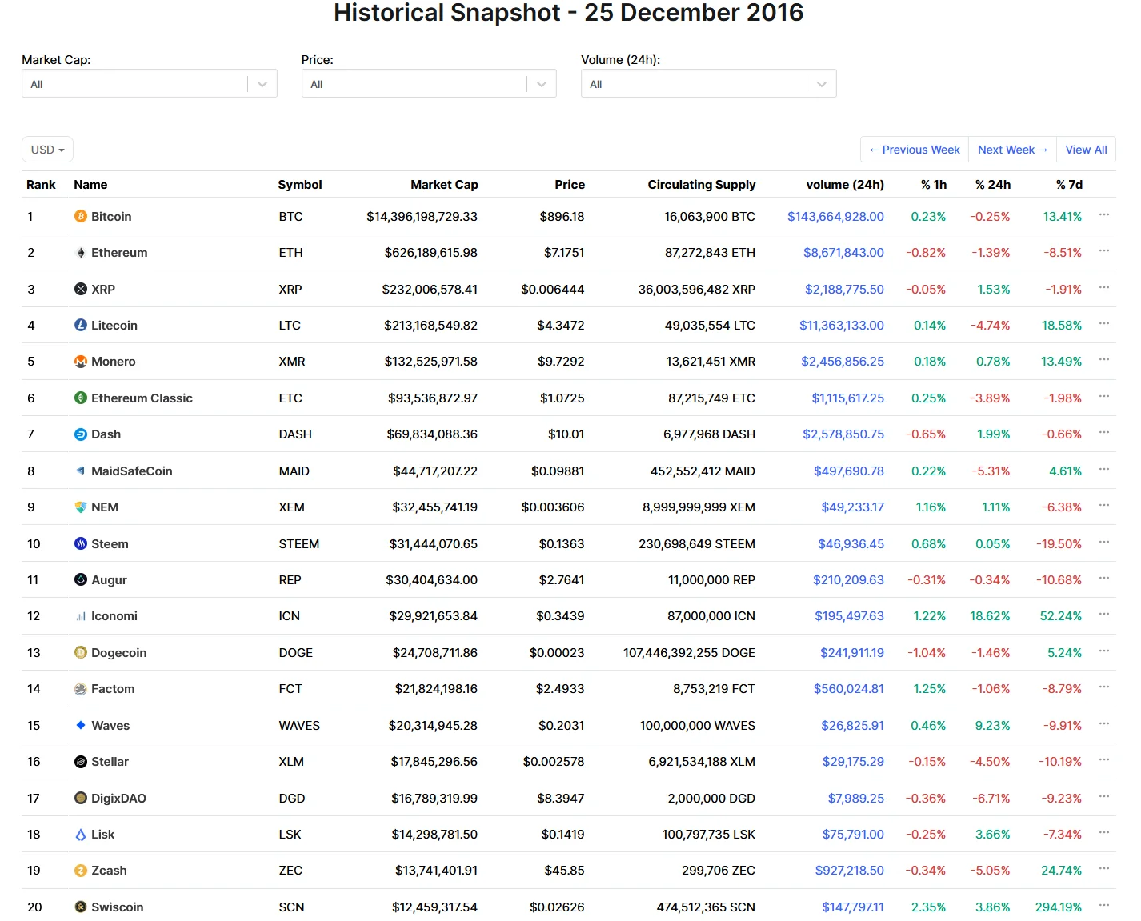Click the Stellar logo icon

coord(81,762)
